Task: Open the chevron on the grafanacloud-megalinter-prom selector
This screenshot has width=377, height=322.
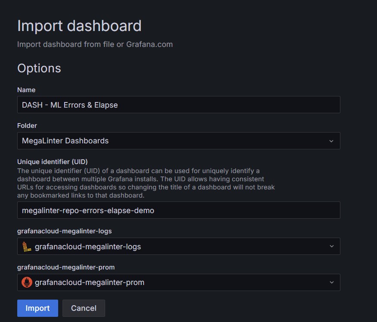Action: (x=331, y=282)
